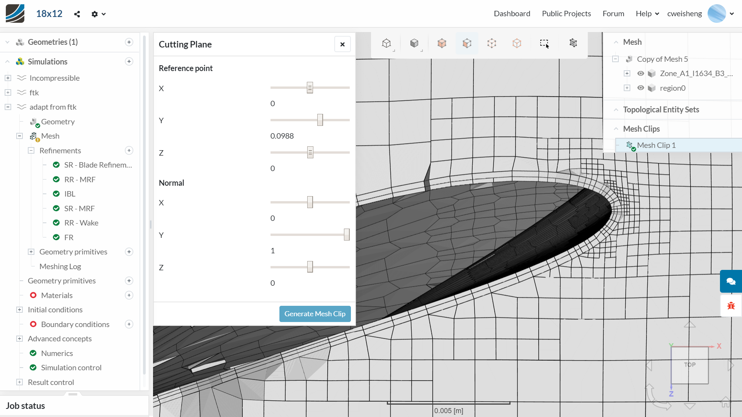Select Mesh Clip 1 in Mesh Clips
Screen dimensions: 742x417
(656, 145)
